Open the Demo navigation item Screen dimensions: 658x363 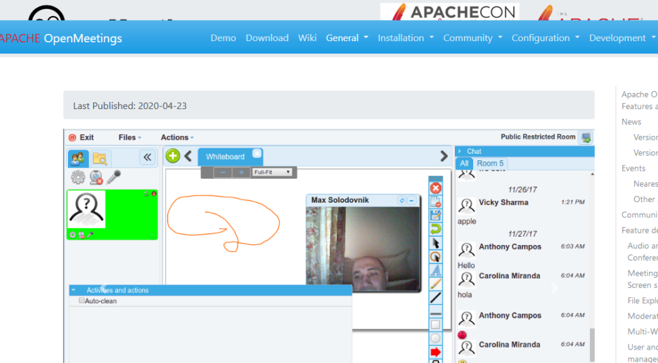(x=223, y=38)
